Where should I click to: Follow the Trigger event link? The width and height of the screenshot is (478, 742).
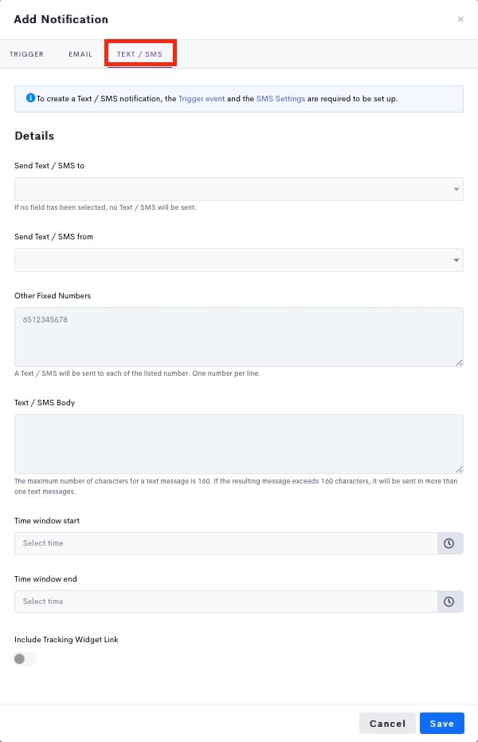pos(202,99)
